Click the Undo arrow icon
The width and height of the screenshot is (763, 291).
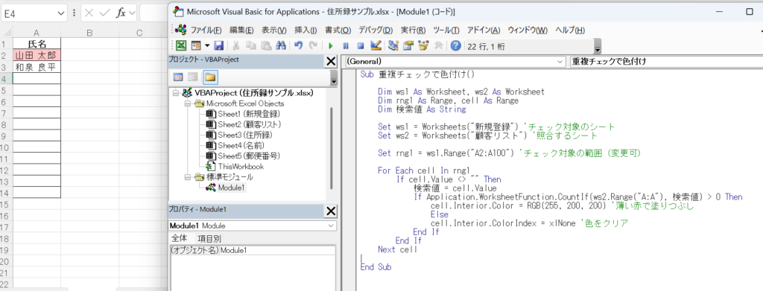(x=299, y=45)
